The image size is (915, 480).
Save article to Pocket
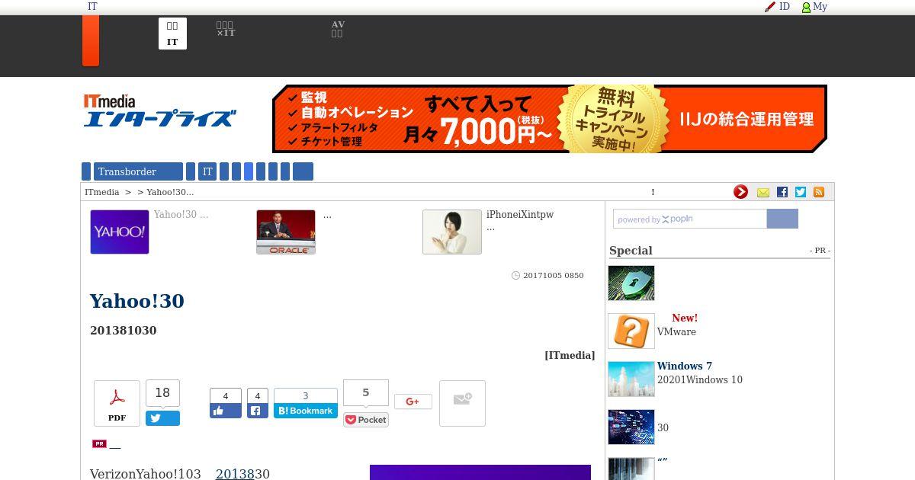click(366, 420)
